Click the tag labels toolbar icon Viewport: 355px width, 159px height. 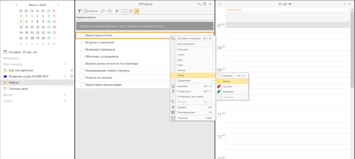103,11
